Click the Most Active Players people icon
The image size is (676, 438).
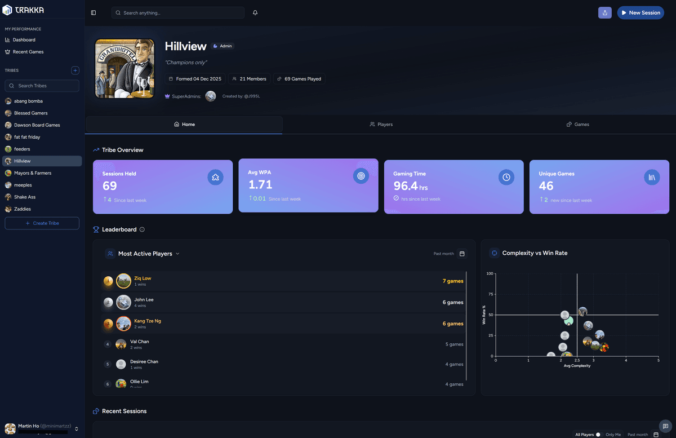click(x=110, y=254)
